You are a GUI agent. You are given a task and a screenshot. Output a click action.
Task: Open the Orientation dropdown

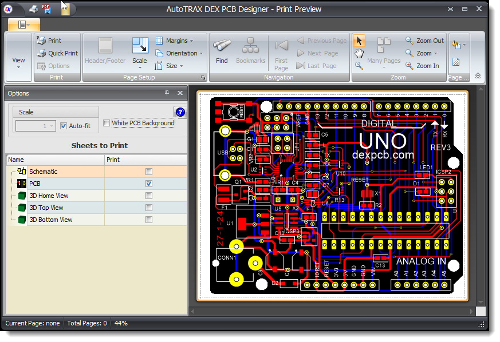179,53
